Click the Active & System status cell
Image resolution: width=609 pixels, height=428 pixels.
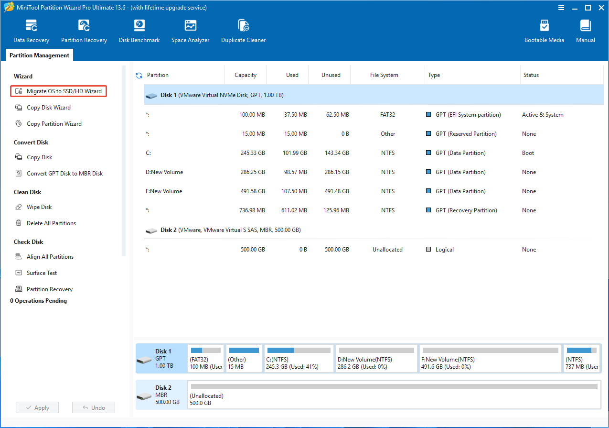tap(543, 115)
